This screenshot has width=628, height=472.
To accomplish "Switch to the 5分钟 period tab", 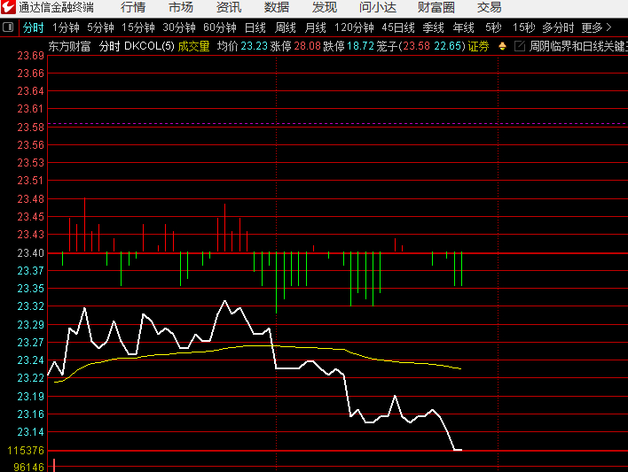I will [x=100, y=27].
